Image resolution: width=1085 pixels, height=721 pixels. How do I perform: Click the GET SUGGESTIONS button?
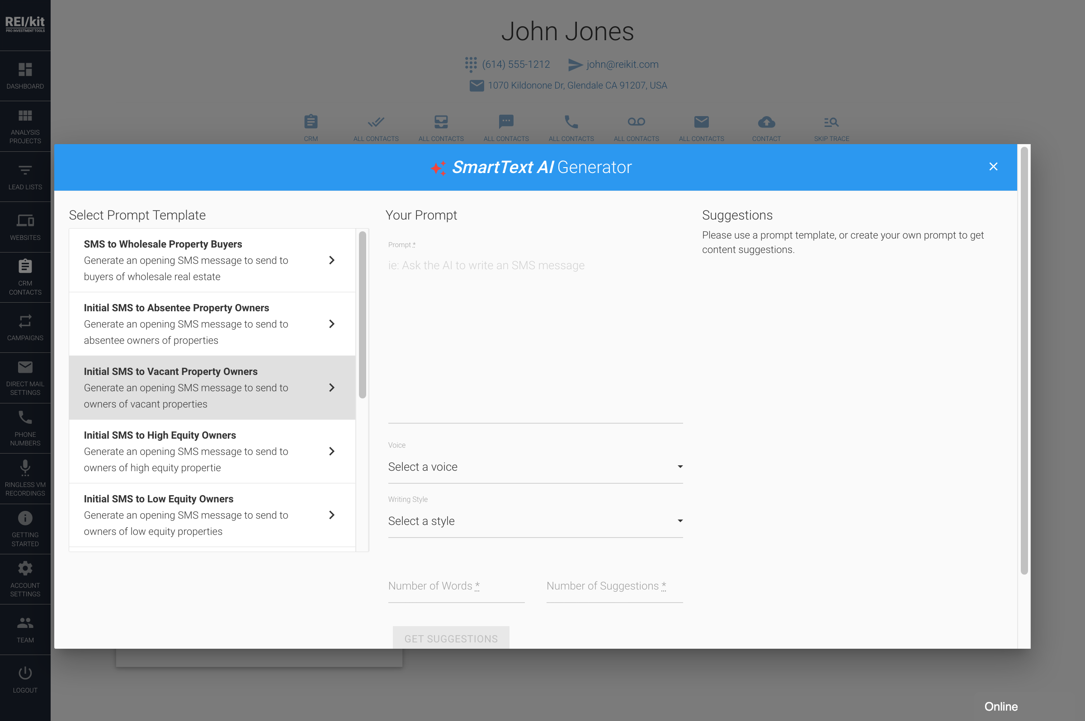tap(450, 638)
